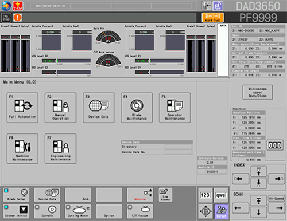Open F1 Full Automation menu
The height and width of the screenshot is (221, 287).
tap(22, 108)
